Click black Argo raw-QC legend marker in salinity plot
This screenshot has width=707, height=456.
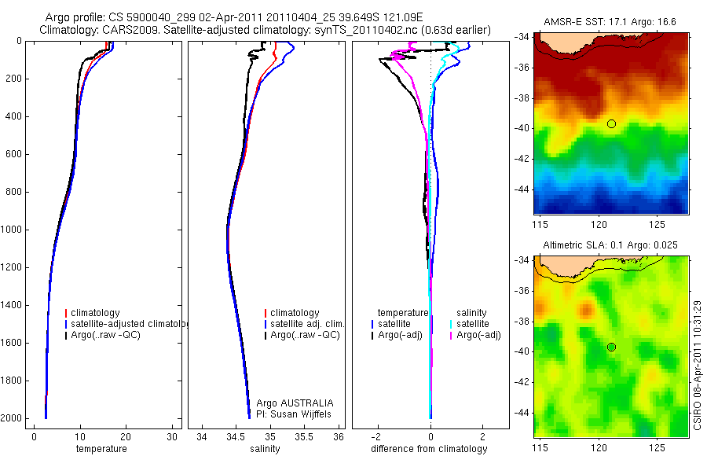[x=266, y=335]
